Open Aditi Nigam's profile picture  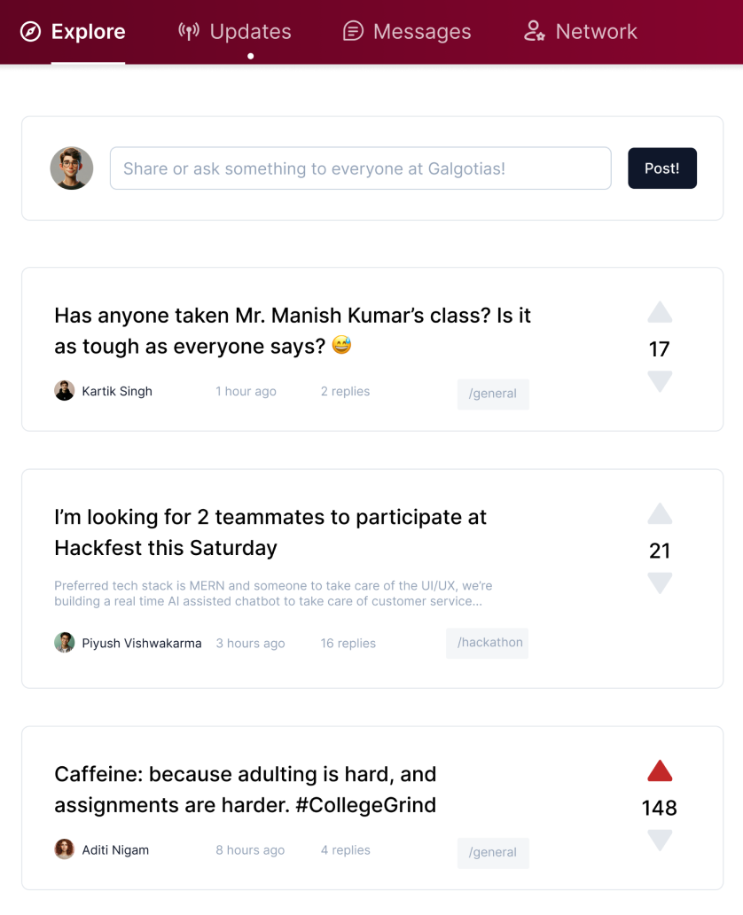pyautogui.click(x=65, y=849)
